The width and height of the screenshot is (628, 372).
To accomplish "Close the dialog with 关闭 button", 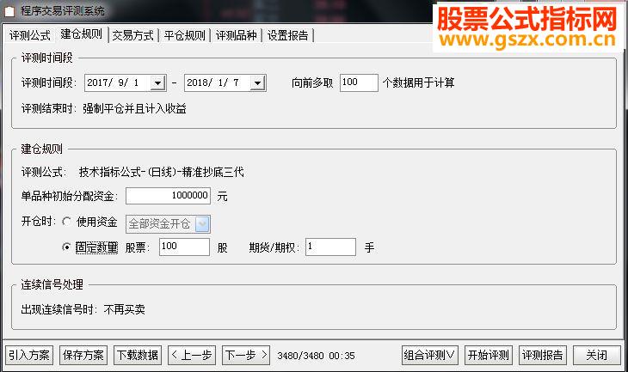I will pos(597,355).
